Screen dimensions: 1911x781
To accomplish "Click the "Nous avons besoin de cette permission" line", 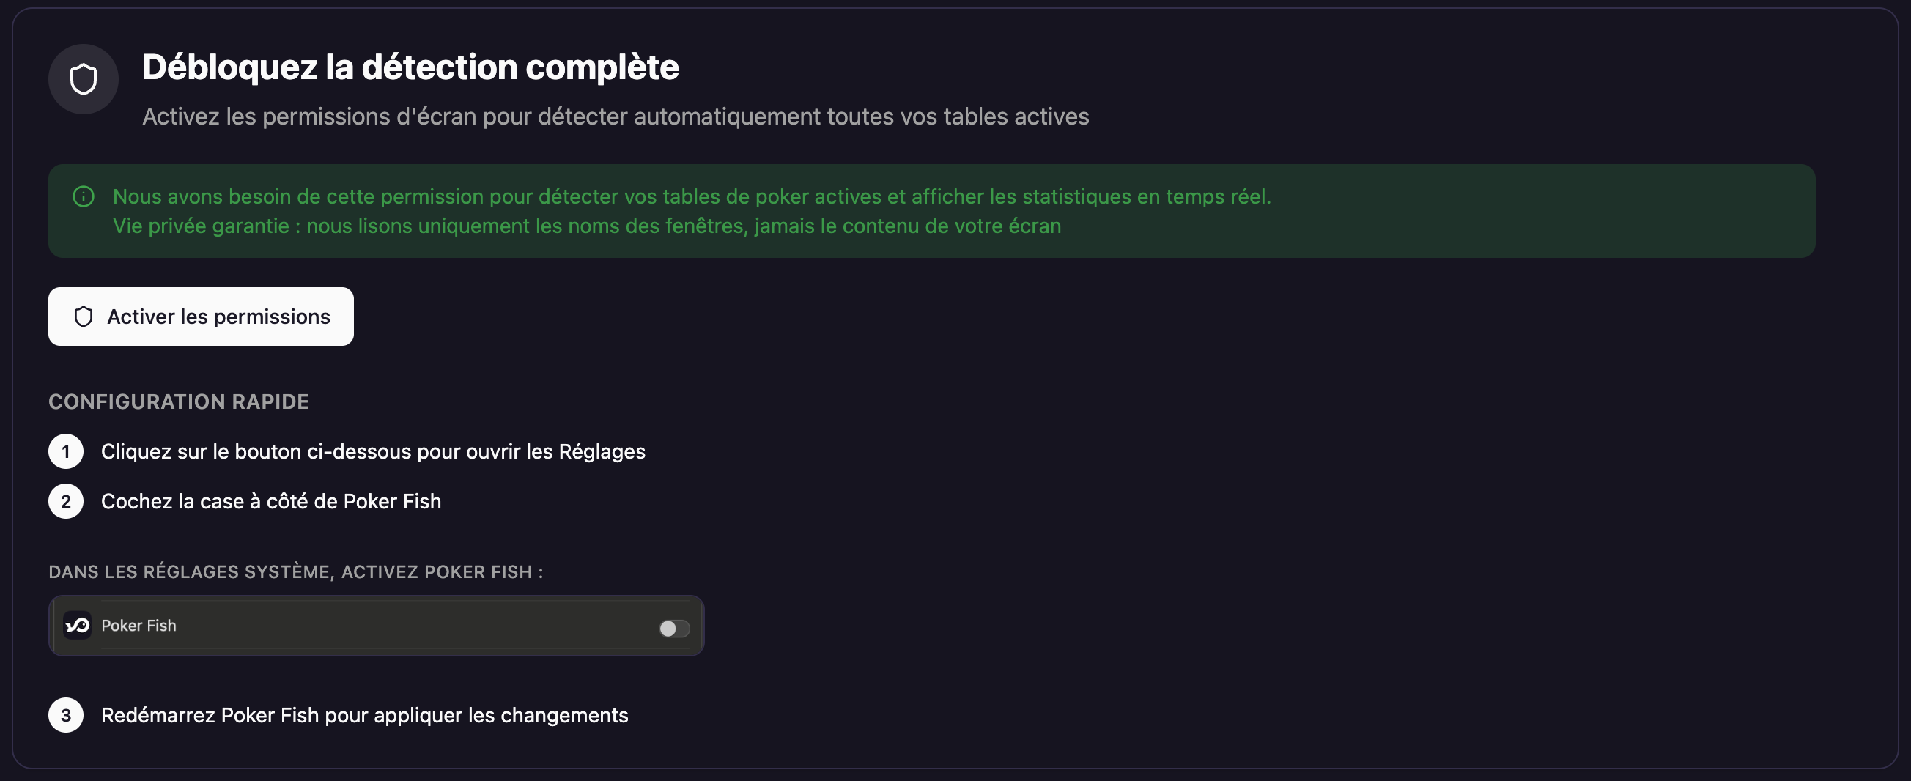I will (692, 196).
